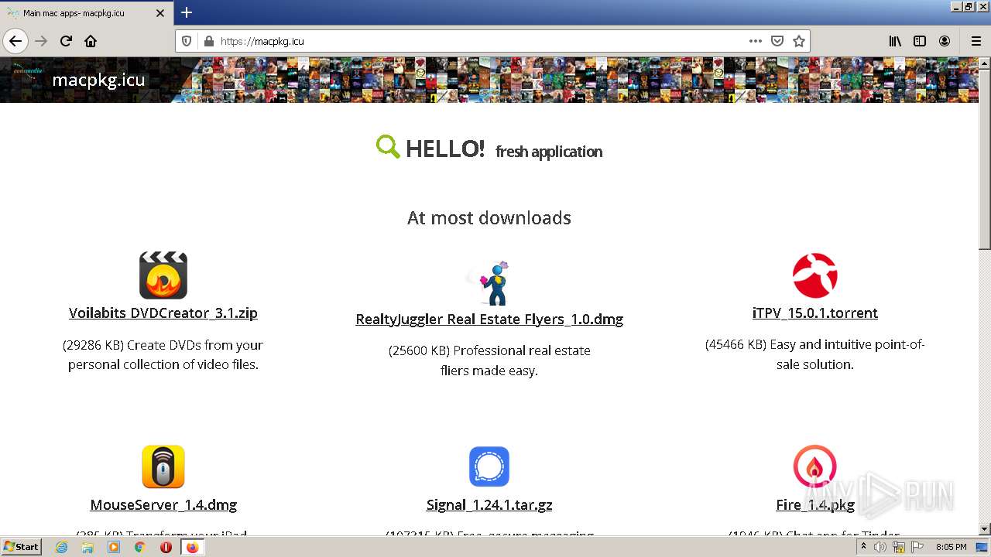Viewport: 991px width, 557px height.
Task: Click the scrollbar up arrow
Action: click(x=985, y=63)
